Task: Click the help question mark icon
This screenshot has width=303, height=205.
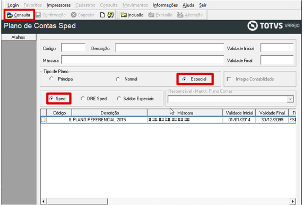Action: pos(110,15)
